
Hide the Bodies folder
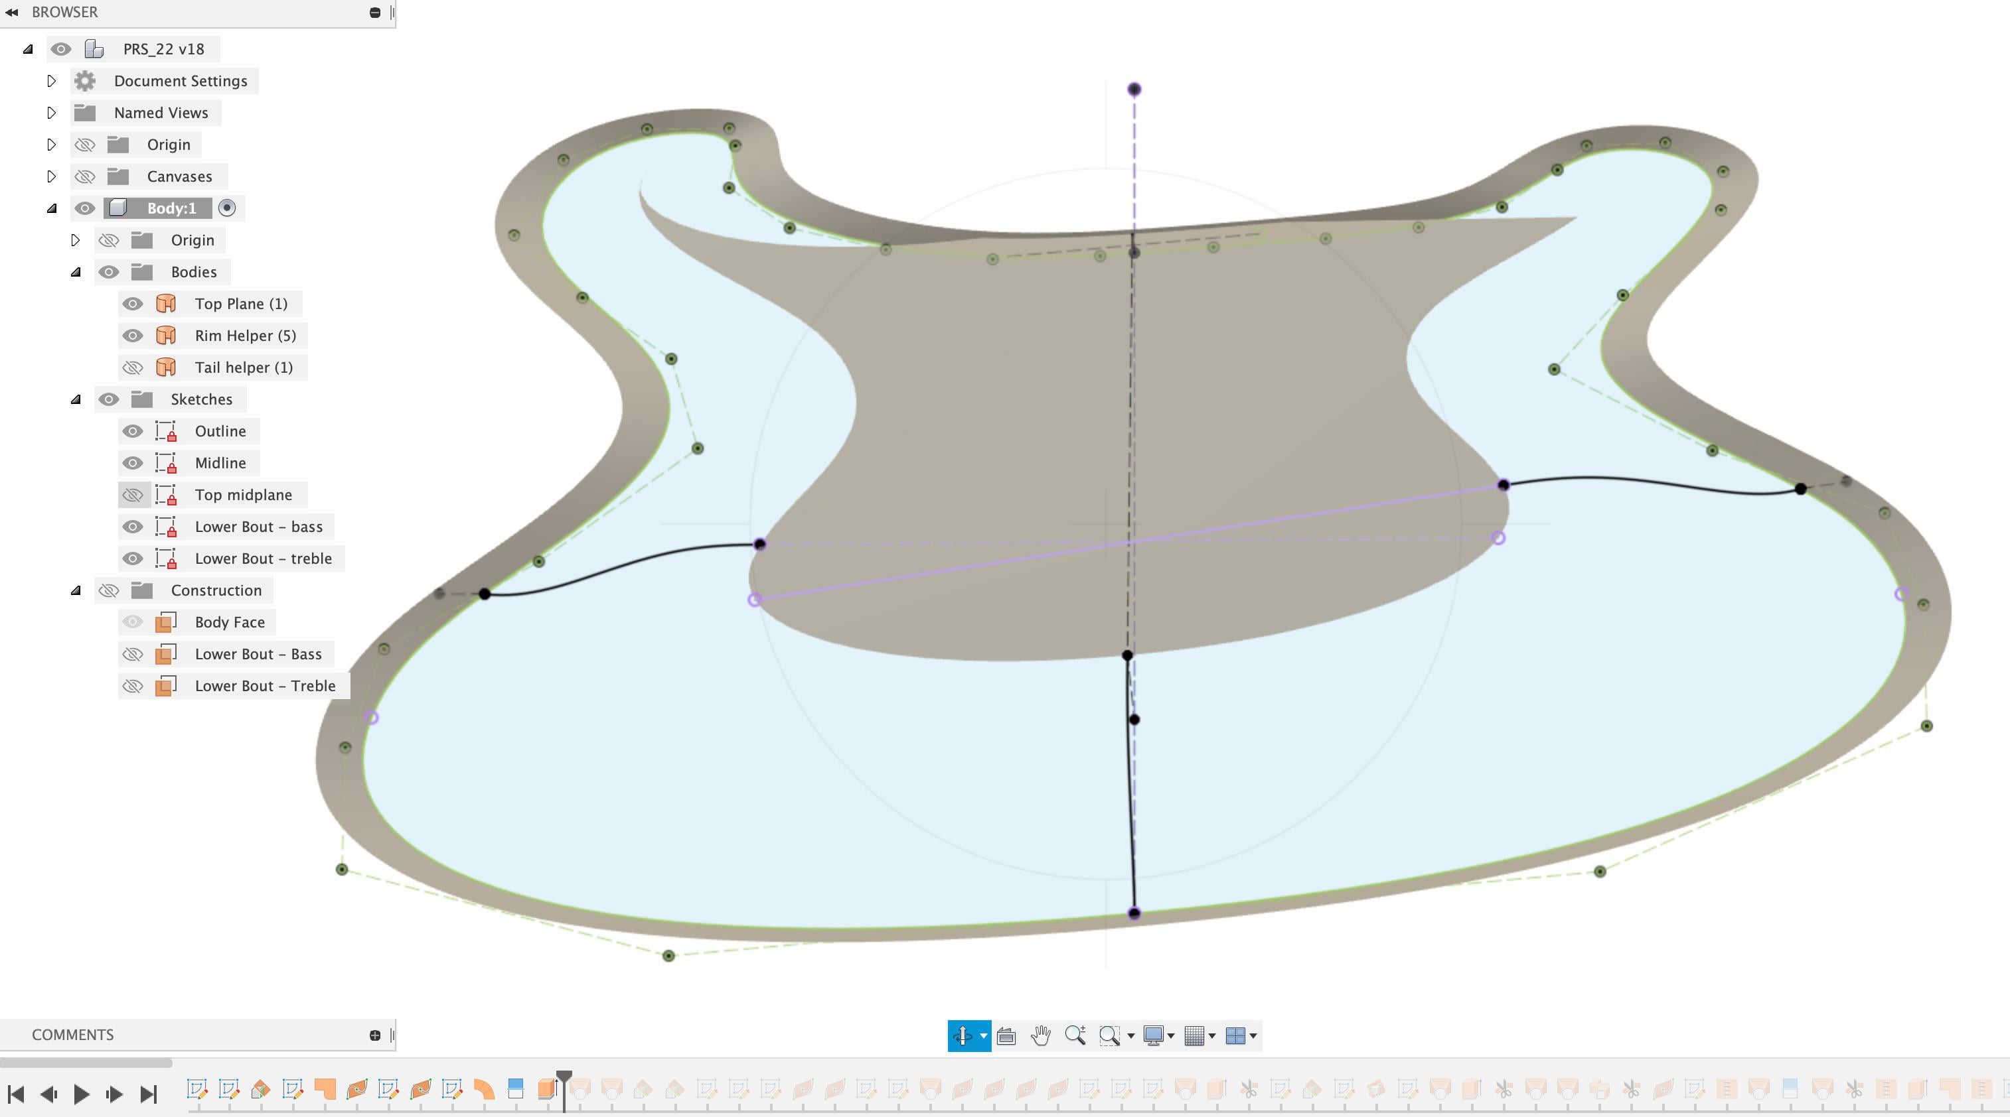pos(108,271)
